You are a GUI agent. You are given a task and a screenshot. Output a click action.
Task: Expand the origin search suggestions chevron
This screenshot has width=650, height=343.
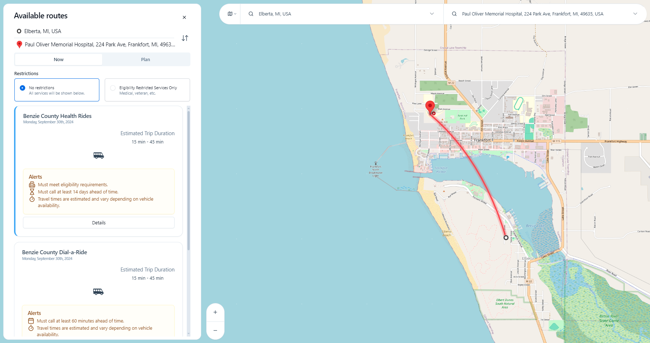pyautogui.click(x=432, y=14)
